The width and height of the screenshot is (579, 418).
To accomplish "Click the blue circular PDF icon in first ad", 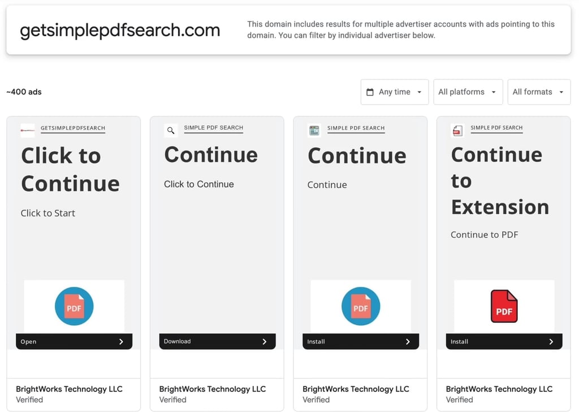I will point(74,306).
